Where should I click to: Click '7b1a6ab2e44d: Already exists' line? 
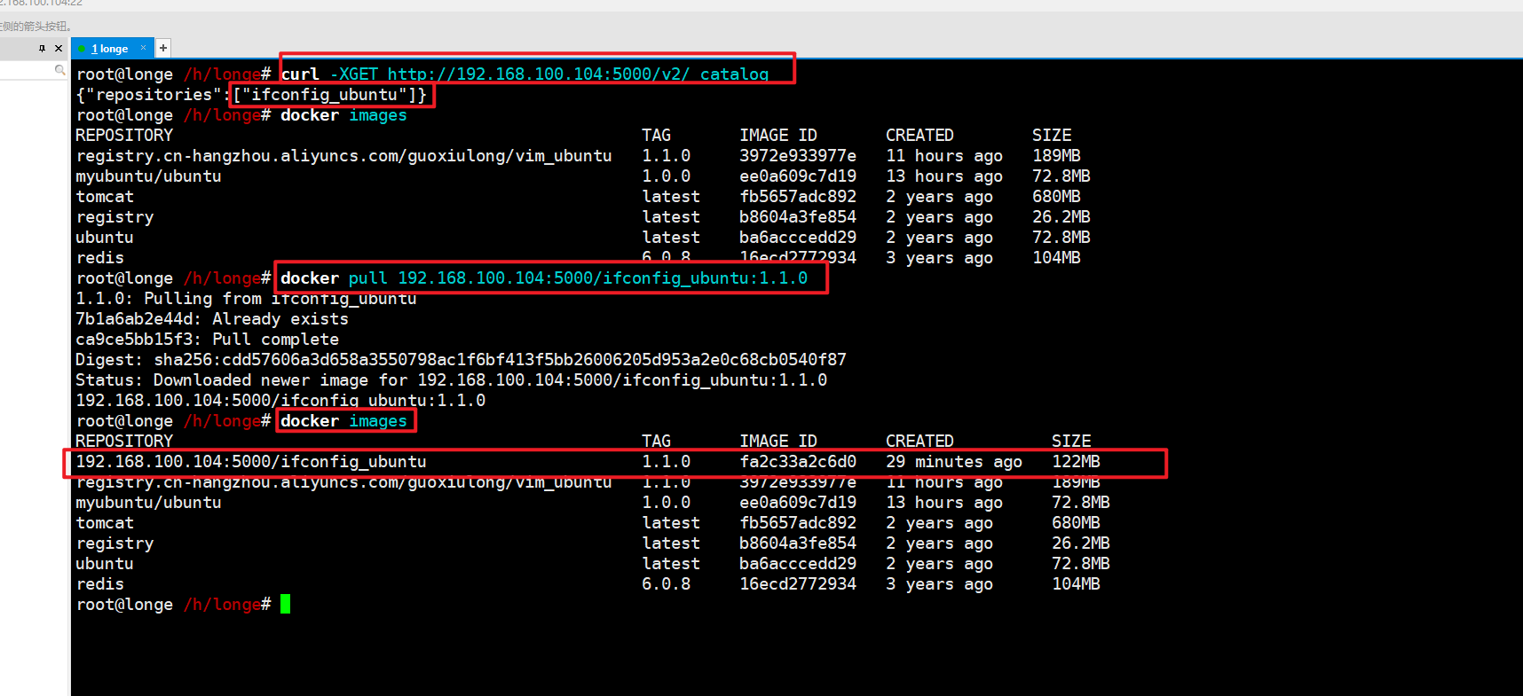[212, 319]
